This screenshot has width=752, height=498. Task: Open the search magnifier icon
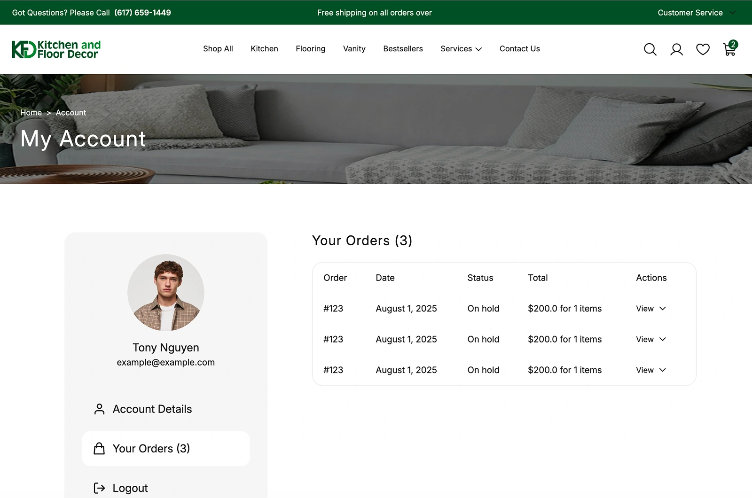pos(650,49)
